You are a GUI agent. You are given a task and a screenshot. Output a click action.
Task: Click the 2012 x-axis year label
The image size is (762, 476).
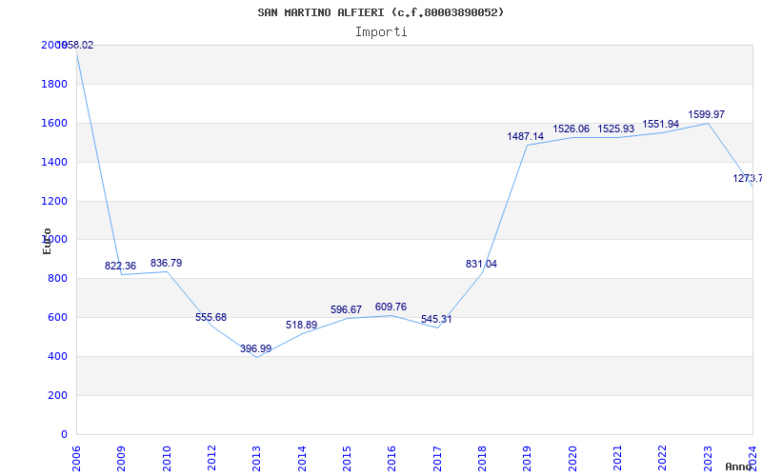[x=211, y=458]
